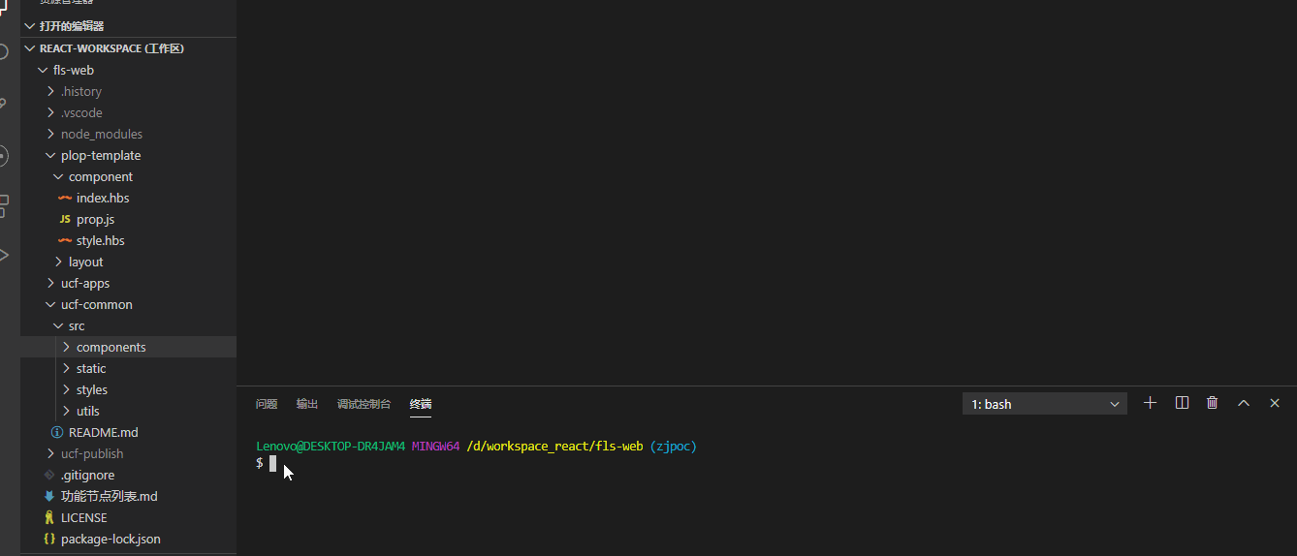
Task: Collapse the 打开的编辑器 section chevron
Action: tap(30, 26)
